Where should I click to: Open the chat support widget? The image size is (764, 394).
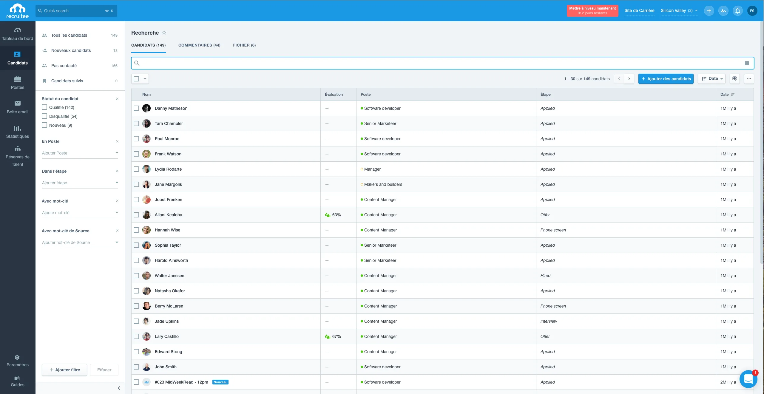point(748,379)
